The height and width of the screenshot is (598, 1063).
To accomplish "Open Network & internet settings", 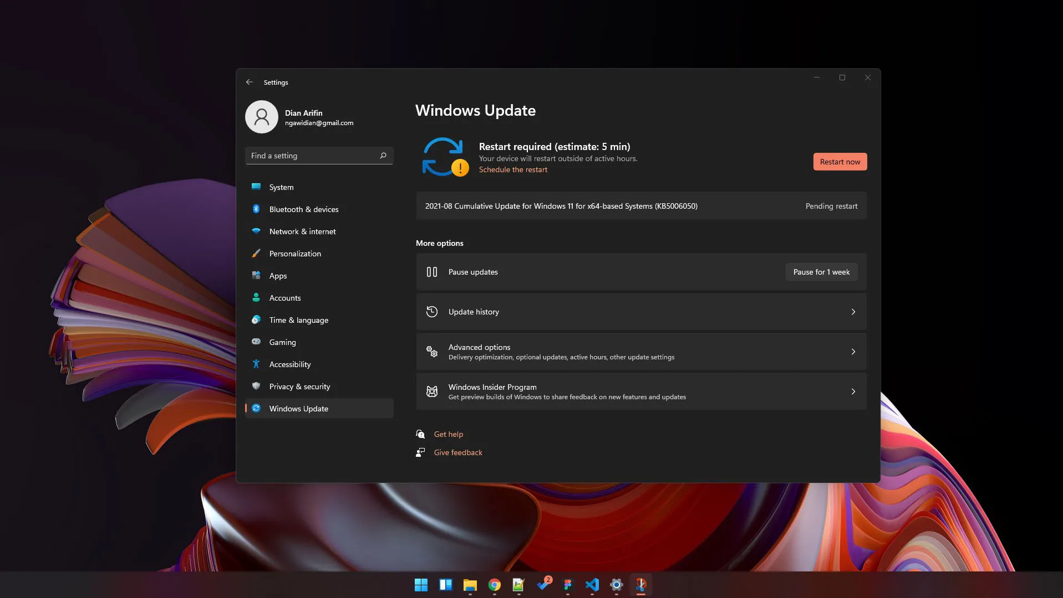I will [x=302, y=231].
